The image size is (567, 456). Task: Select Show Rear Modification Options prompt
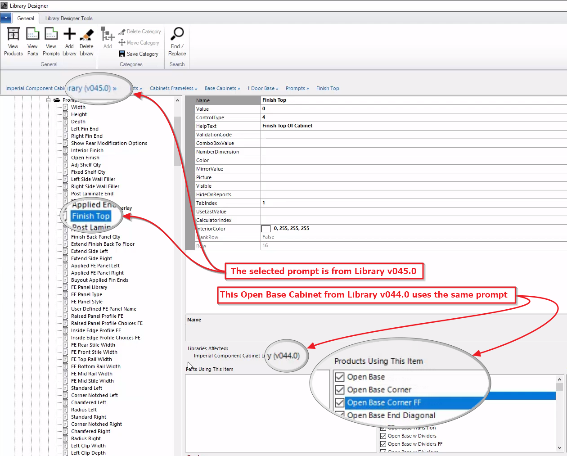(109, 143)
